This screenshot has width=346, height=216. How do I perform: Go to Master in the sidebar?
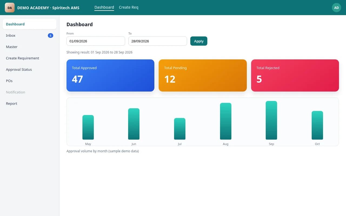pos(29,47)
